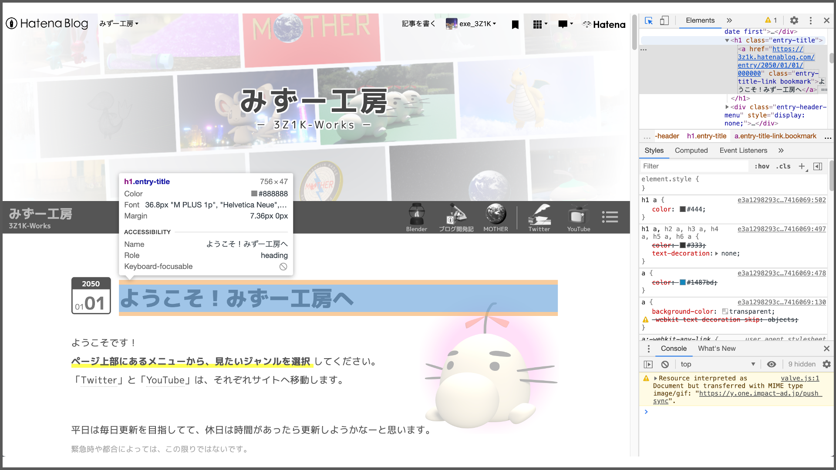Open the top JavaScript context dropdown

pyautogui.click(x=717, y=364)
